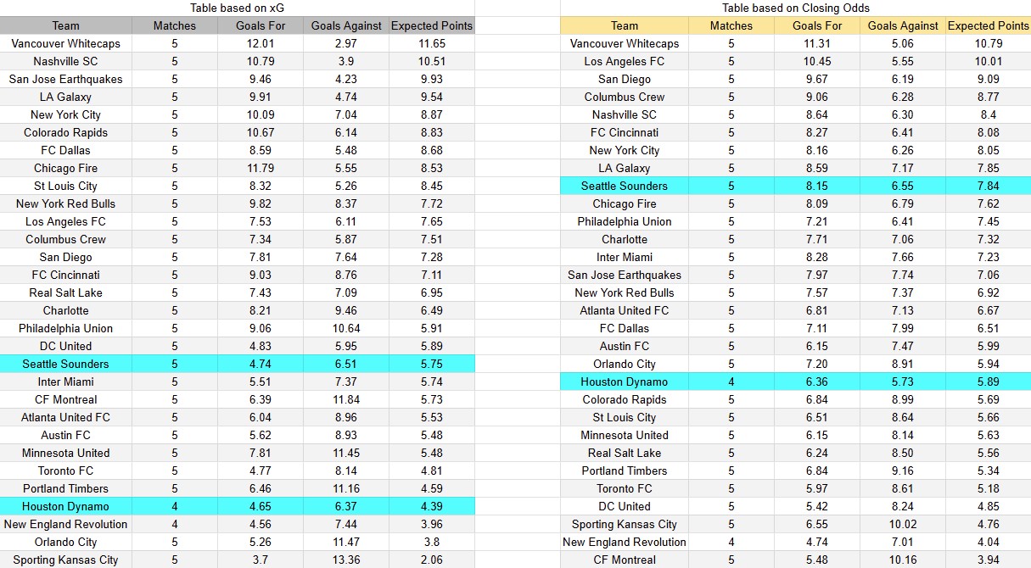Viewport: 1031px width, 568px height.
Task: Select the 10.79 Expected Points for Vancouver in Odds table
Action: click(985, 43)
